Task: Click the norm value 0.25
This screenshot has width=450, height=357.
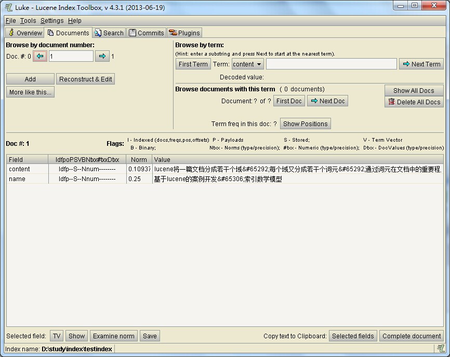Action: coord(135,179)
